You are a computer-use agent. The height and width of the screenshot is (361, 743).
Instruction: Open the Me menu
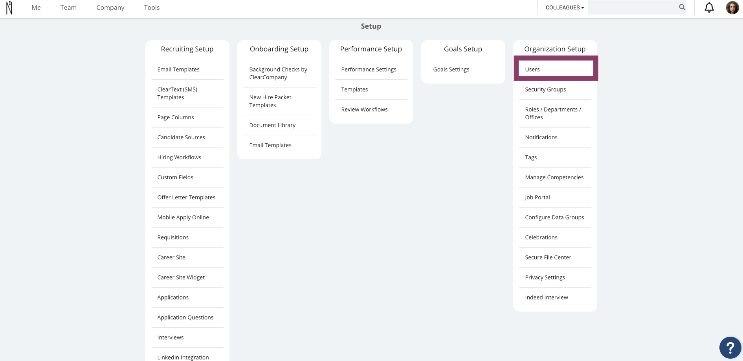[36, 7]
